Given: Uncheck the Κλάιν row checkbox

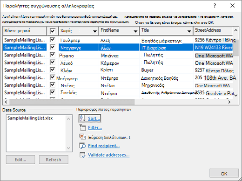Looking at the screenshot, I should pos(53,70).
